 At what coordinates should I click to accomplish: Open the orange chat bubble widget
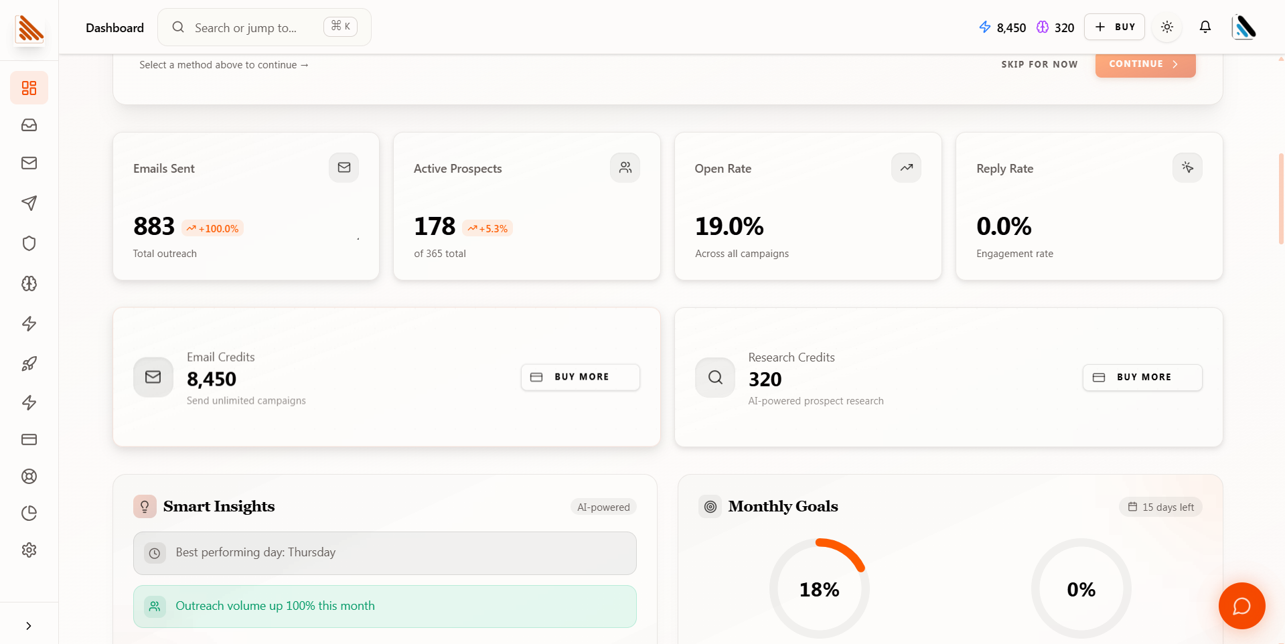pos(1241,606)
